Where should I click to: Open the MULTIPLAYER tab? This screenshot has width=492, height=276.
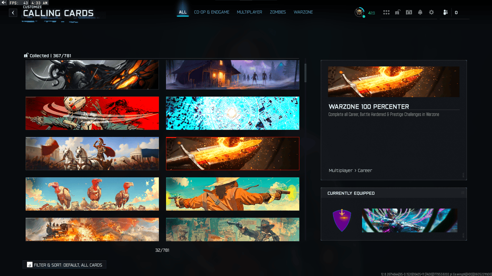(x=249, y=12)
